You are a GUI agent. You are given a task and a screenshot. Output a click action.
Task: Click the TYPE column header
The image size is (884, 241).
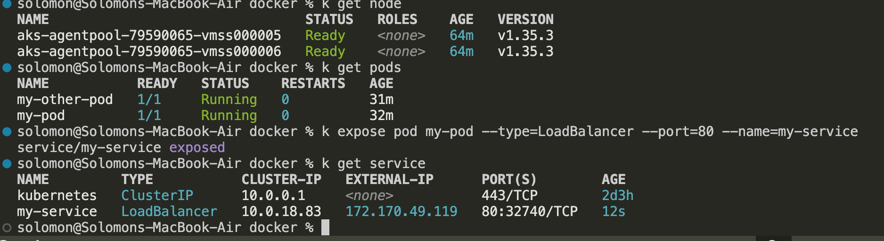pos(137,179)
